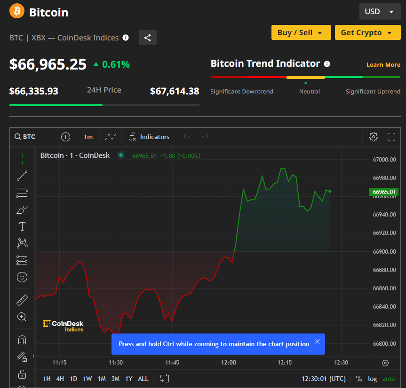Click the 12:30:01 (UTC) timezone selector
Screen dimensions: 406x388
[324, 379]
